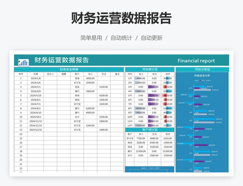Select 建行 income 15300.00 in account stats
The image size is (243, 186).
141,151
